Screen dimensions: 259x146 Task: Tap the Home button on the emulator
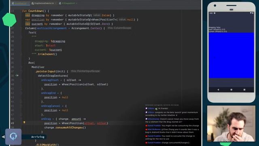click(231, 90)
